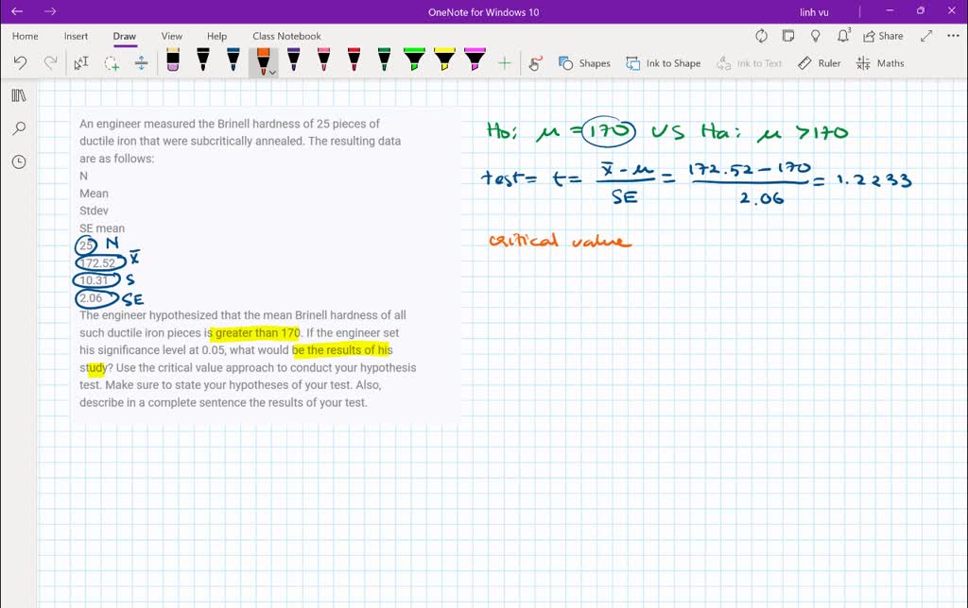Viewport: 968px width, 608px height.
Task: Pick the yellow highlighter pen
Action: [x=444, y=62]
